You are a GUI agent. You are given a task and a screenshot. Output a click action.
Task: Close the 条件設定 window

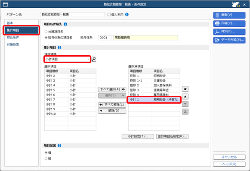(x=244, y=5)
